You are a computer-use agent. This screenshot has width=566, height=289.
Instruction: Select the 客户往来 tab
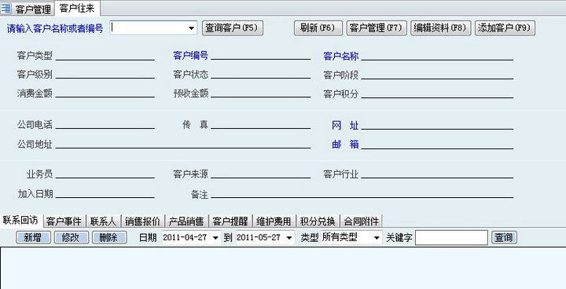(x=77, y=9)
